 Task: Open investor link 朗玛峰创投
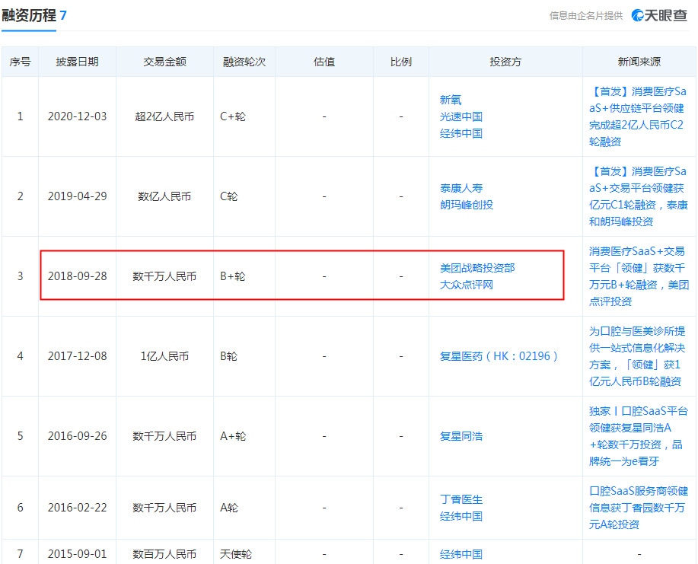coord(467,205)
